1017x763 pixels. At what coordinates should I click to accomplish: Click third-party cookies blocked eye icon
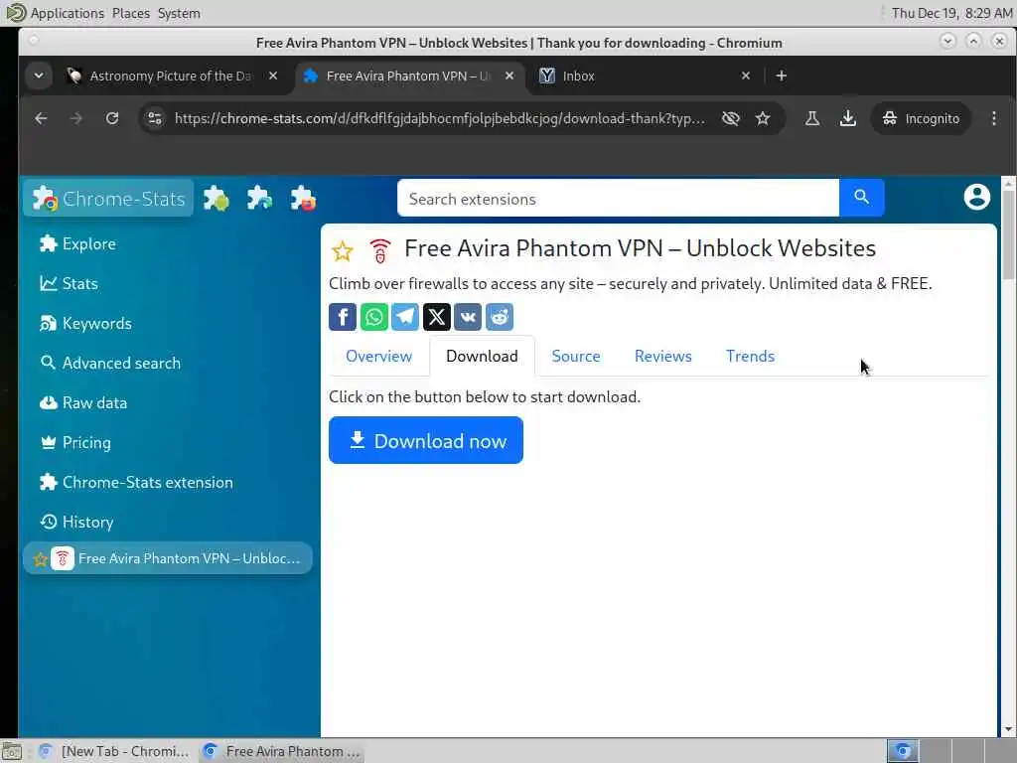pyautogui.click(x=731, y=118)
